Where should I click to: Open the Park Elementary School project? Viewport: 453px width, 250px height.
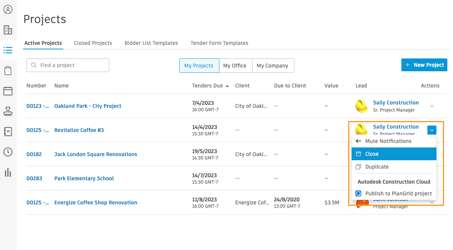(84, 178)
